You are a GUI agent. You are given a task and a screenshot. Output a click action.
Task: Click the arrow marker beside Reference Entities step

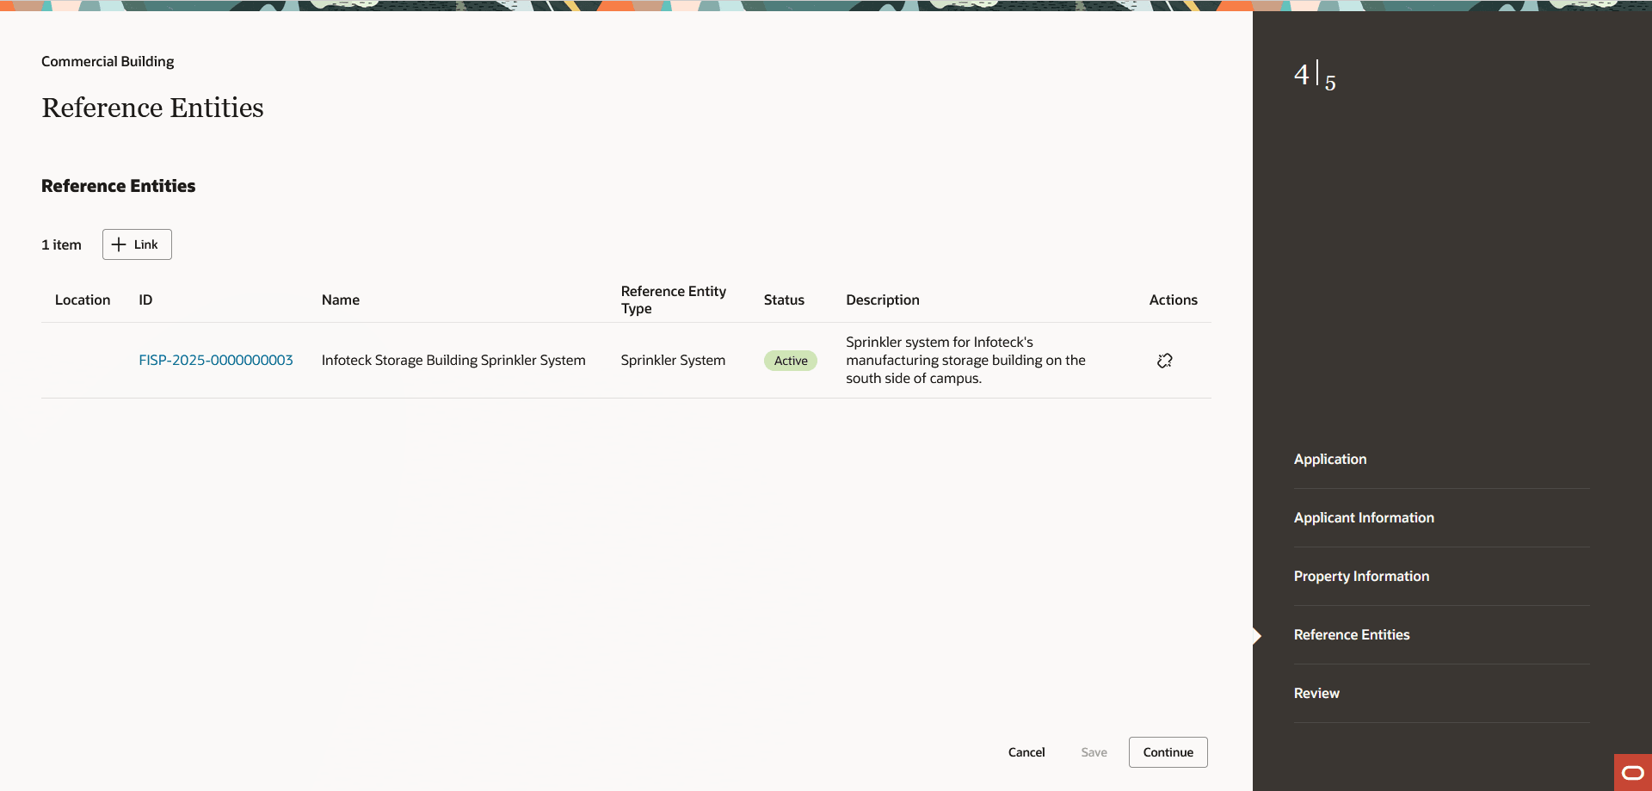pyautogui.click(x=1257, y=635)
